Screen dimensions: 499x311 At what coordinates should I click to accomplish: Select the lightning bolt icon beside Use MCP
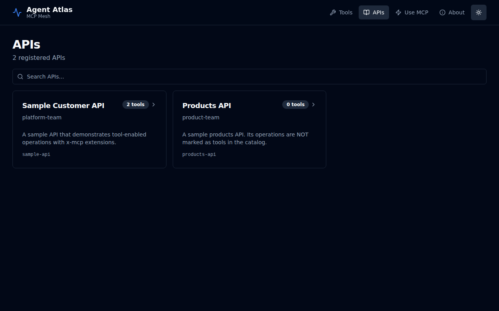point(398,12)
